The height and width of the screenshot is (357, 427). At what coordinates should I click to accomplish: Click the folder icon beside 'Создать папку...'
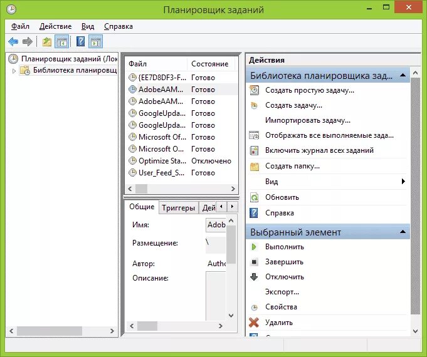tap(255, 166)
